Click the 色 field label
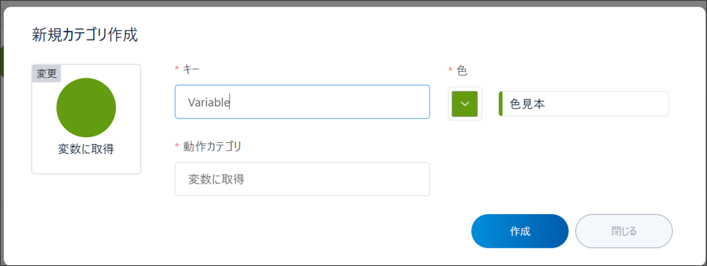Screen dimensions: 707x266 pyautogui.click(x=462, y=70)
